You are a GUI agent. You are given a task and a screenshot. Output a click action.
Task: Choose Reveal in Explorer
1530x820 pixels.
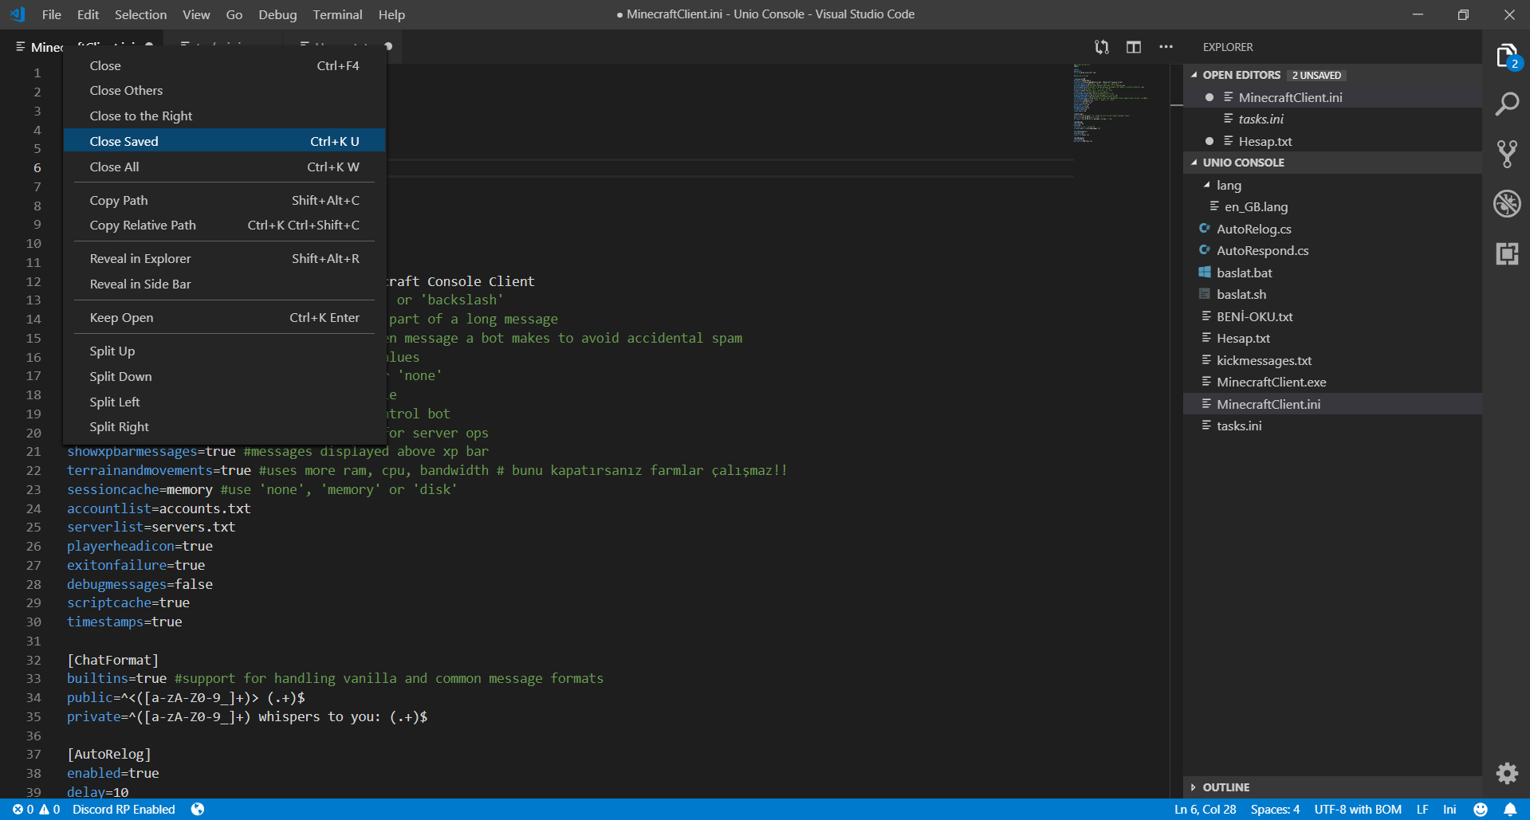[x=224, y=259]
